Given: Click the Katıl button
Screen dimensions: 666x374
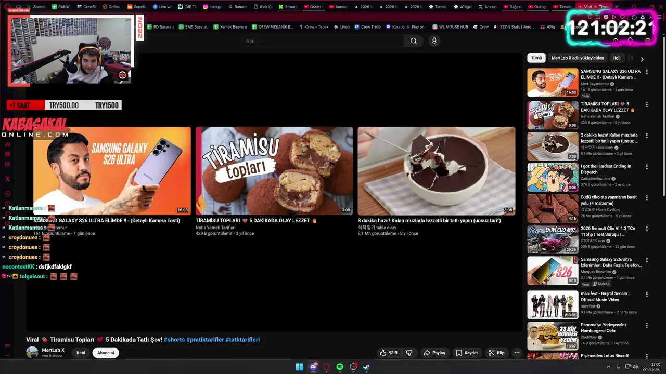Looking at the screenshot, I should pos(81,353).
